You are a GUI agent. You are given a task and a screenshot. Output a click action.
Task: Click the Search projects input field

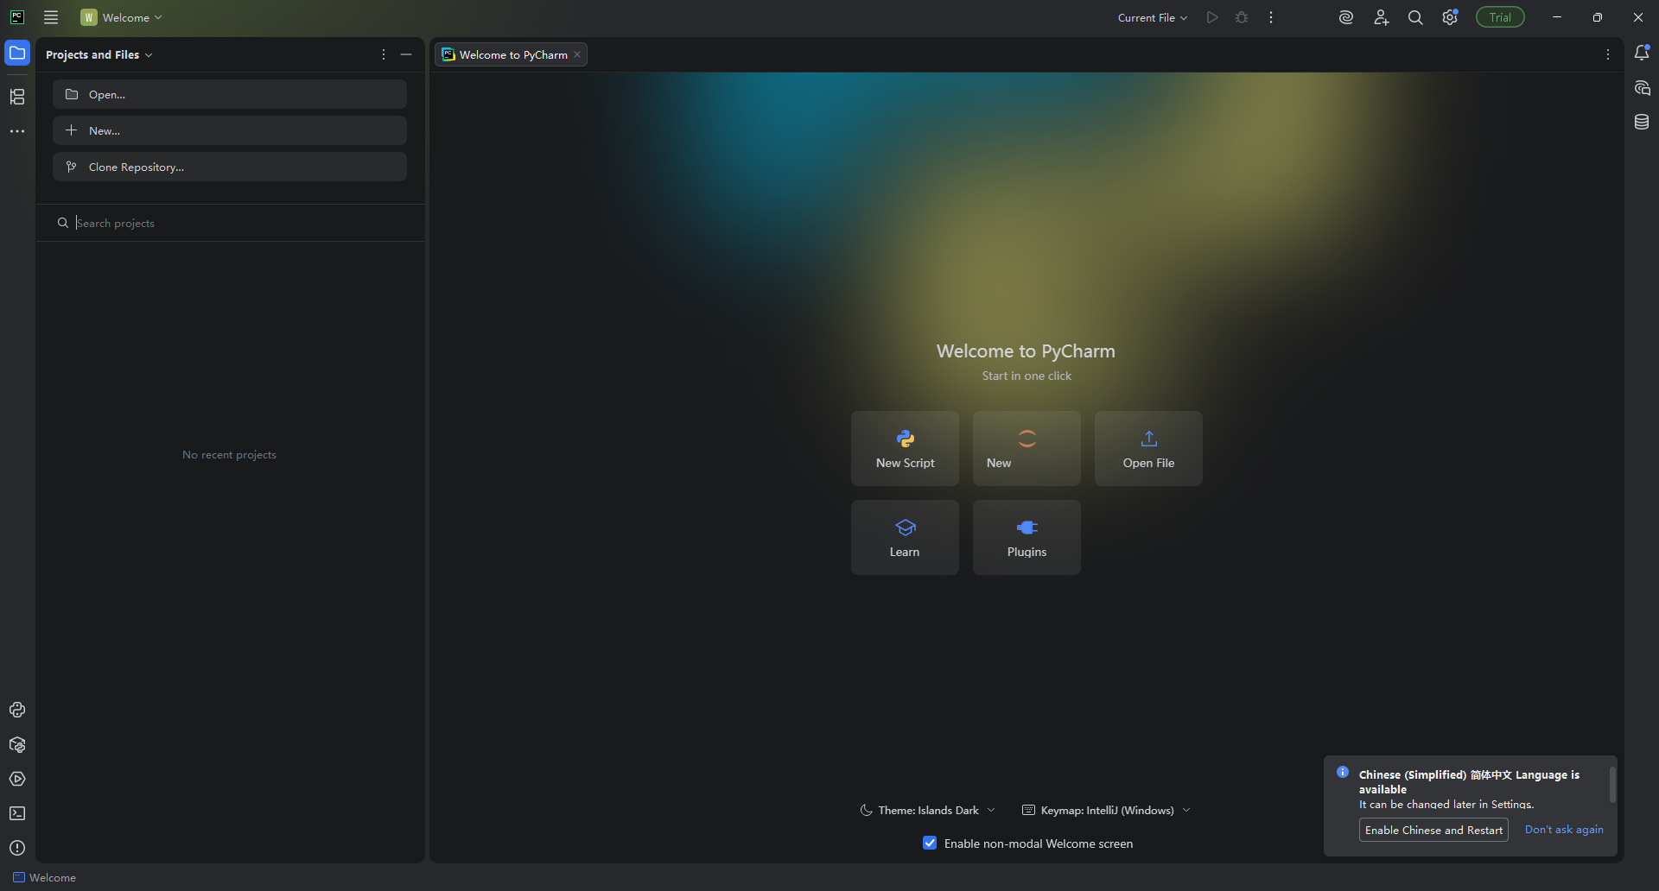pos(233,223)
